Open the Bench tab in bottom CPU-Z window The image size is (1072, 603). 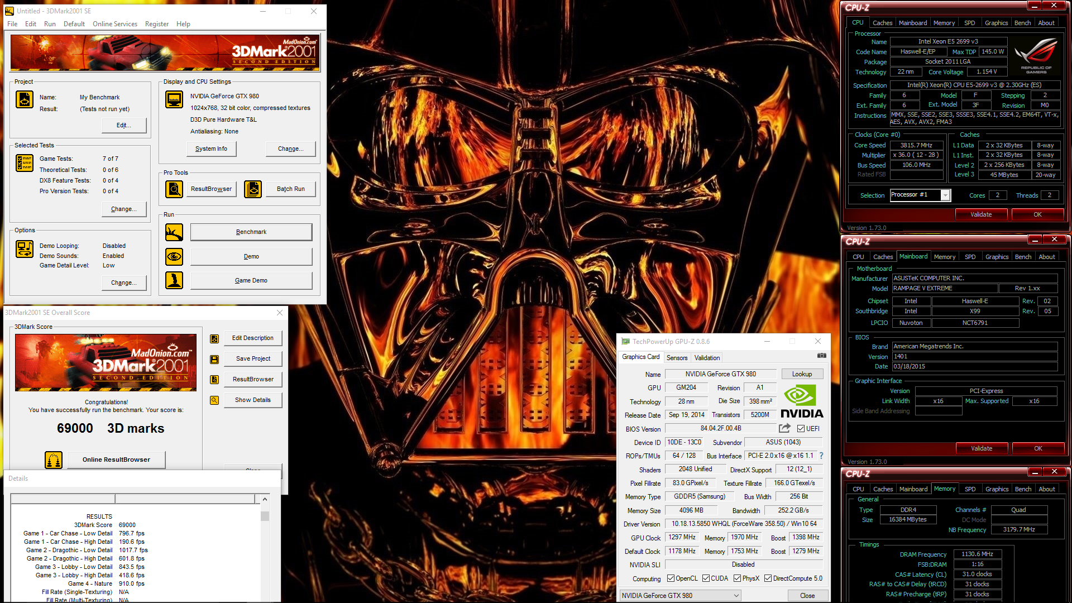(1023, 489)
